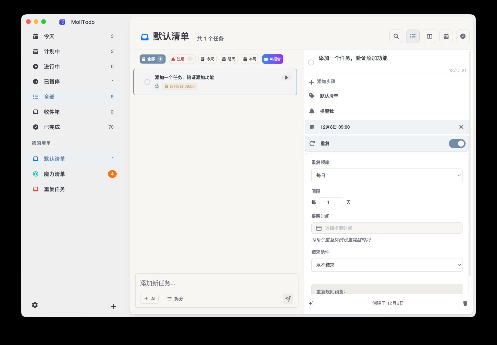
Task: Click the repeat icon on task card
Action: (x=157, y=86)
